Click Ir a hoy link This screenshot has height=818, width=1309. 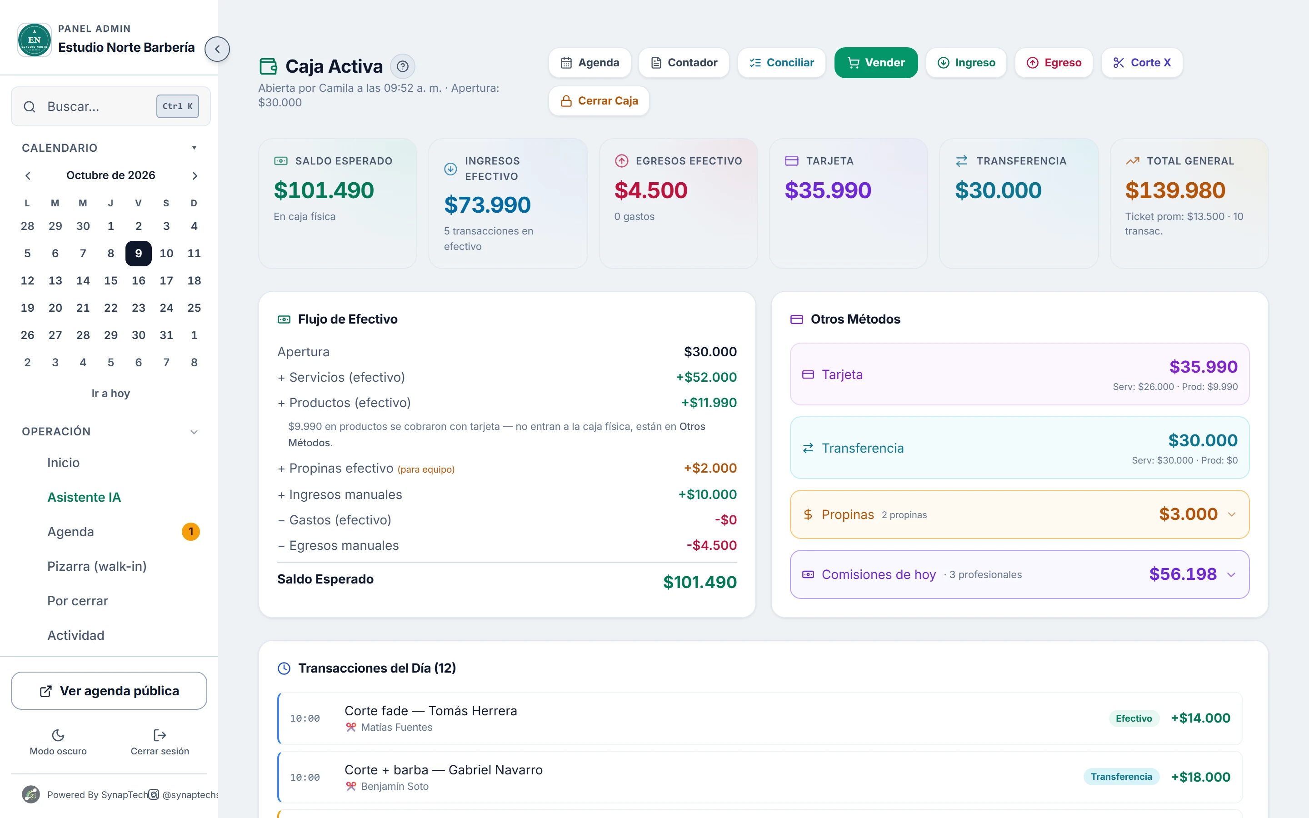coord(110,393)
